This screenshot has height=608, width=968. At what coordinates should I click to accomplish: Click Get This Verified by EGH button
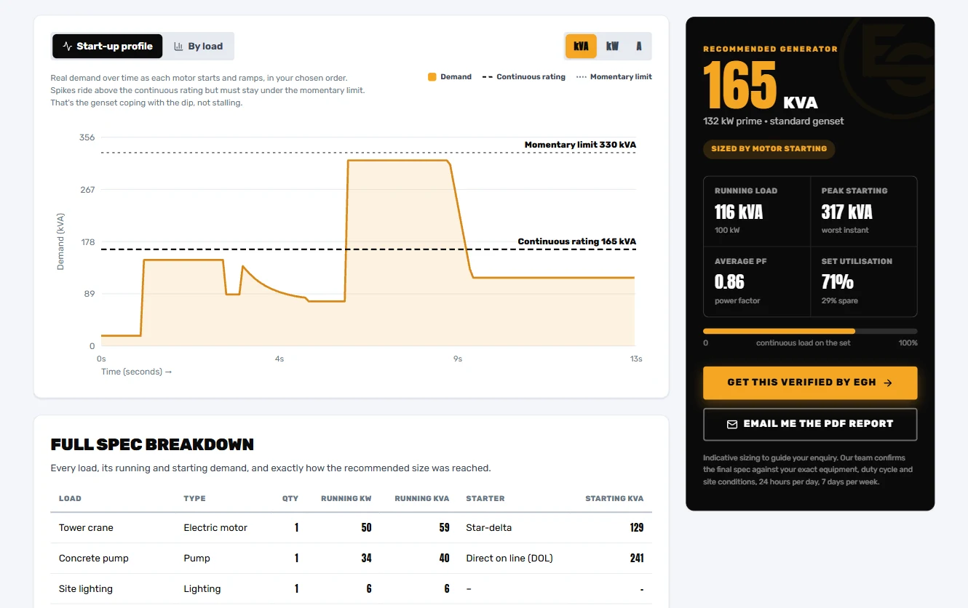(x=810, y=383)
